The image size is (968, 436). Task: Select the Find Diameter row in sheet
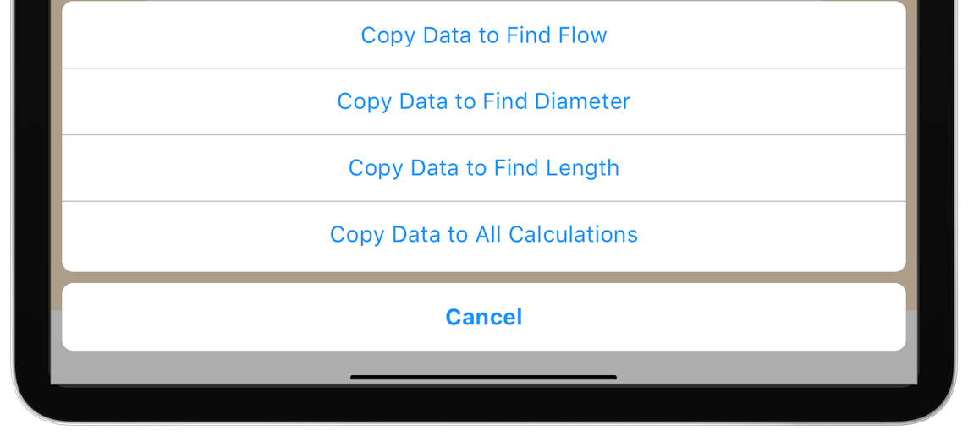[x=483, y=101]
